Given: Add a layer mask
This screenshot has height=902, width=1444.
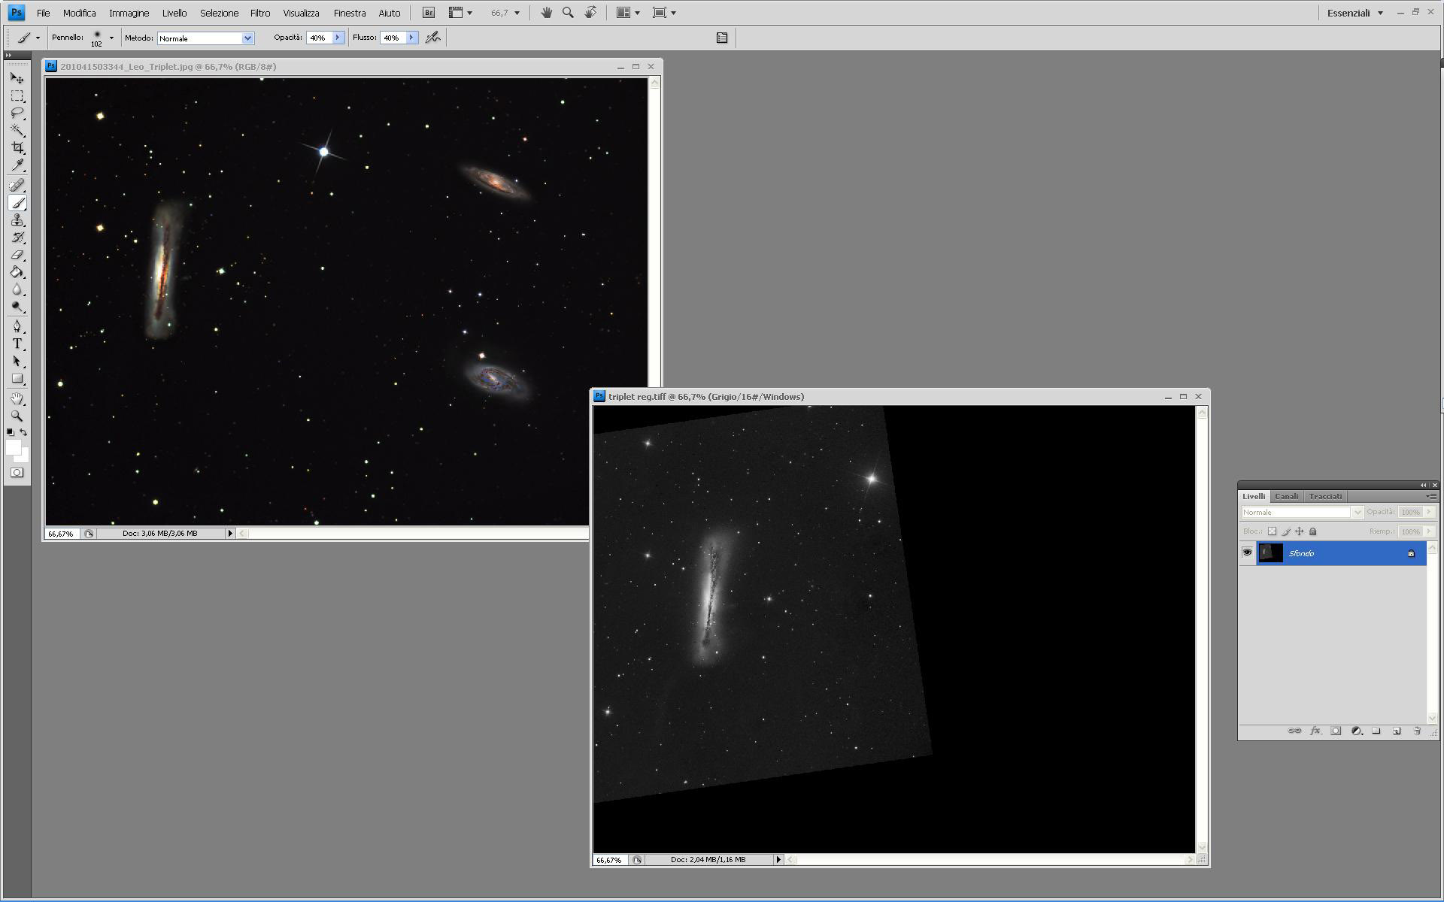Looking at the screenshot, I should click(1336, 731).
